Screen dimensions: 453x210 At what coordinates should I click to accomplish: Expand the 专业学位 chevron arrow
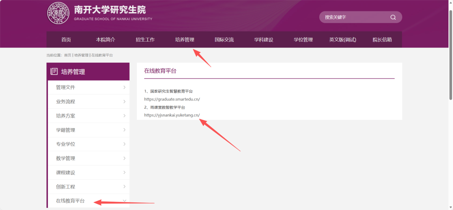pyautogui.click(x=125, y=144)
